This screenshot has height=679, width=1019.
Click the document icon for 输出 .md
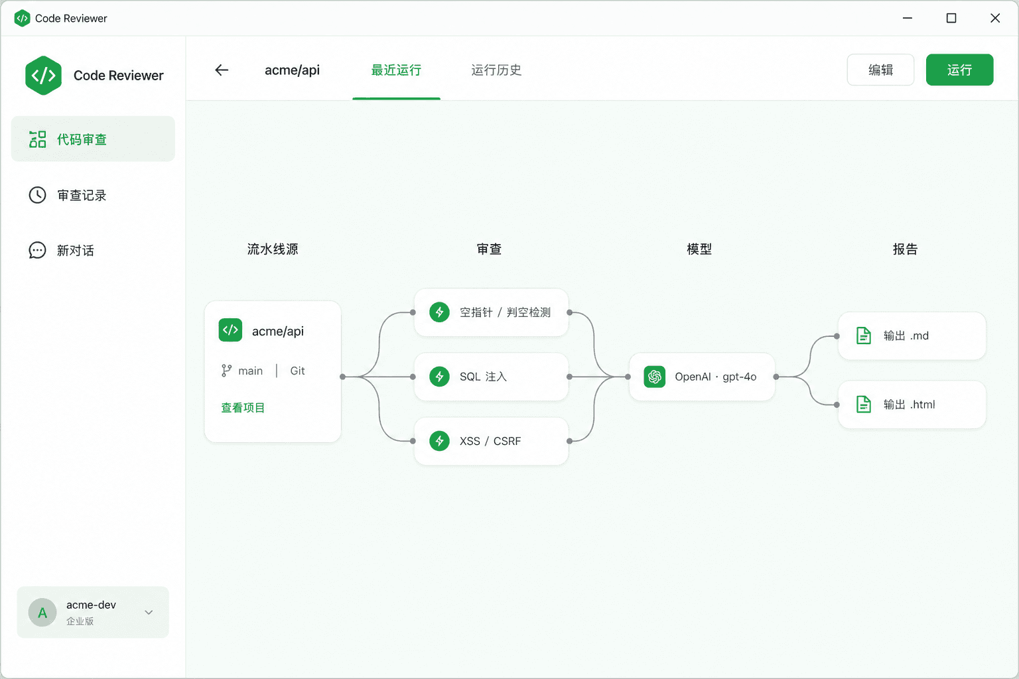pyautogui.click(x=864, y=336)
